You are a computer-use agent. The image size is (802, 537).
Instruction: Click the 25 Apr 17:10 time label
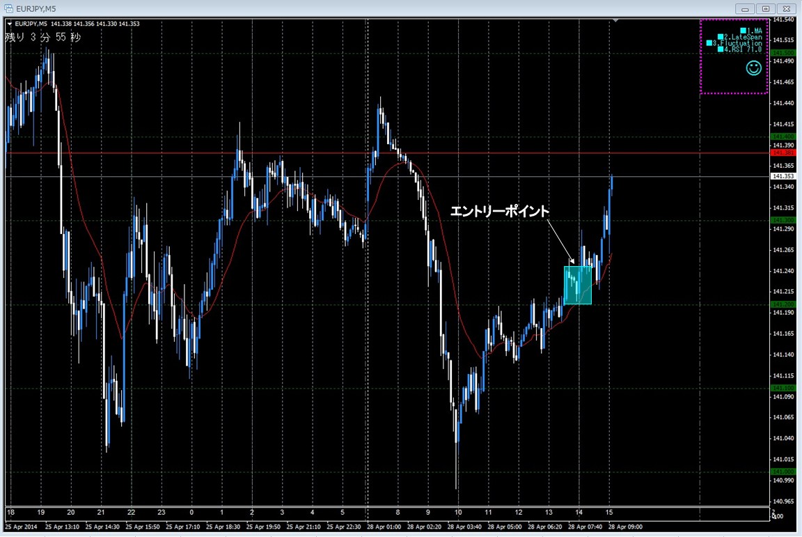(x=182, y=527)
